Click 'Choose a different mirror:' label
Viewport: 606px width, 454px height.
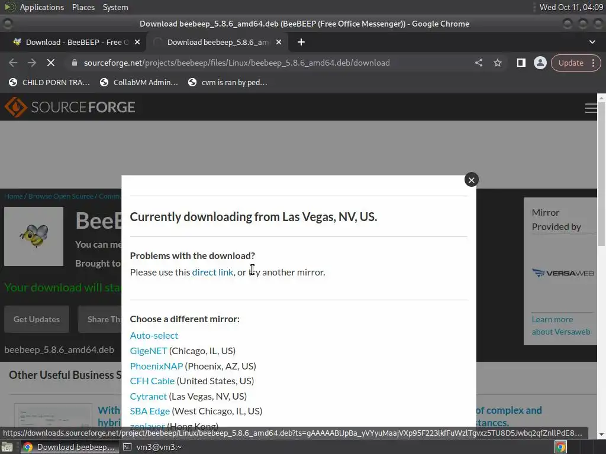coord(185,319)
